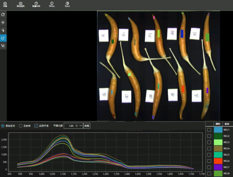233x177 pixels.
Task: Select the 原始信号 raw signal radio button
Action: [x=3, y=126]
